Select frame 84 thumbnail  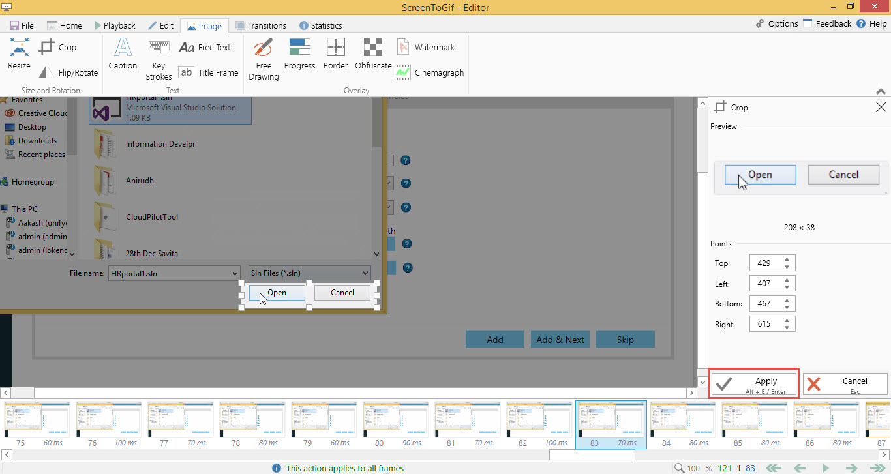pyautogui.click(x=683, y=424)
